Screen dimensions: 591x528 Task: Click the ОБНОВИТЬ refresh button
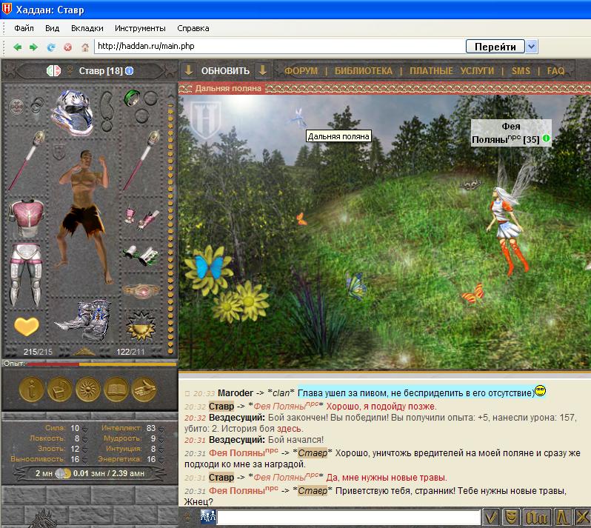pos(225,71)
